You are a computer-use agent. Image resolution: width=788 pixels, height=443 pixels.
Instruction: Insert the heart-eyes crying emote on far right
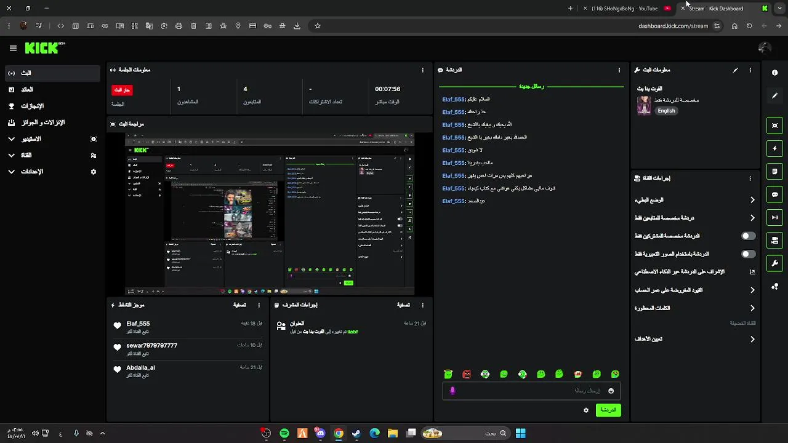pos(615,374)
